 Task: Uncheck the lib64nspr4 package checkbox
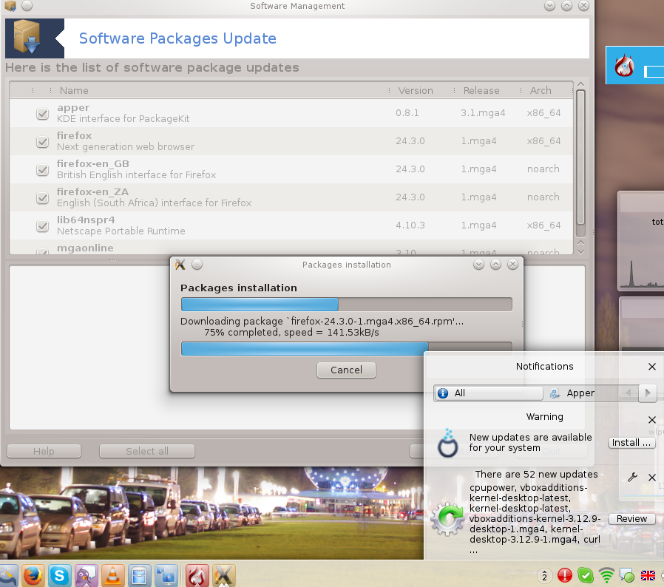pyautogui.click(x=42, y=226)
